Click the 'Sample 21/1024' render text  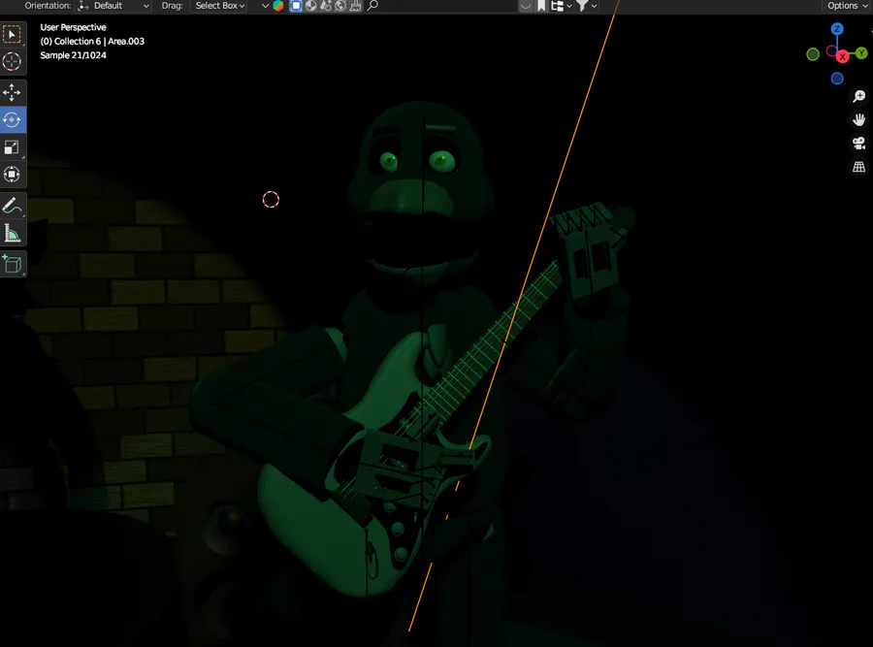[73, 55]
